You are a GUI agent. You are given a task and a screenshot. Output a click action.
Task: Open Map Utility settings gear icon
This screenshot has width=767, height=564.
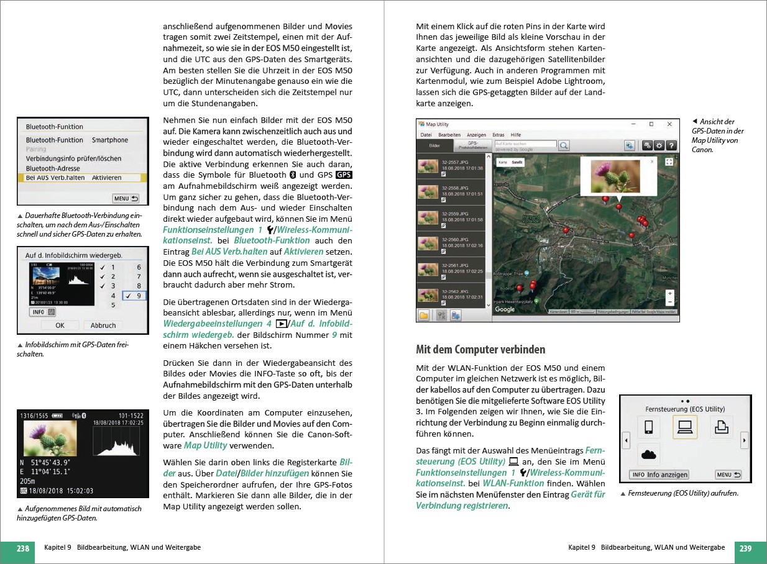pos(659,145)
